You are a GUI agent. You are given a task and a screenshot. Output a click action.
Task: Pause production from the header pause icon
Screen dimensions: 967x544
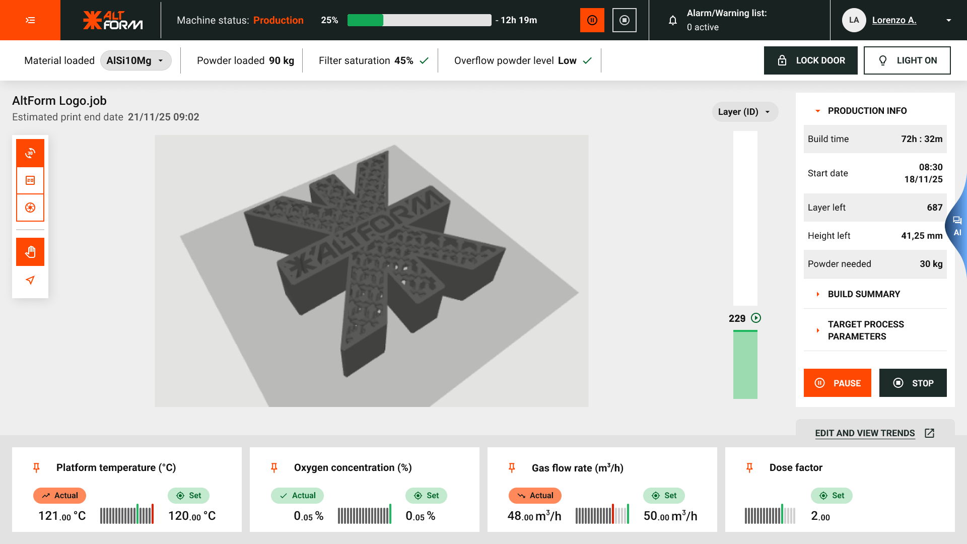592,20
